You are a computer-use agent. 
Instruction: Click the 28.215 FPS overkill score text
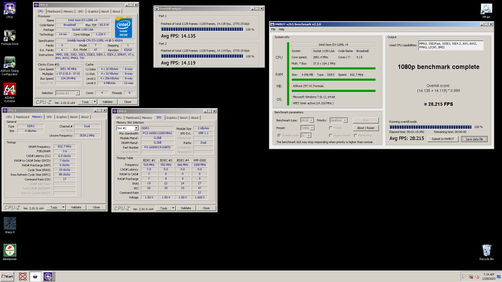(x=438, y=104)
